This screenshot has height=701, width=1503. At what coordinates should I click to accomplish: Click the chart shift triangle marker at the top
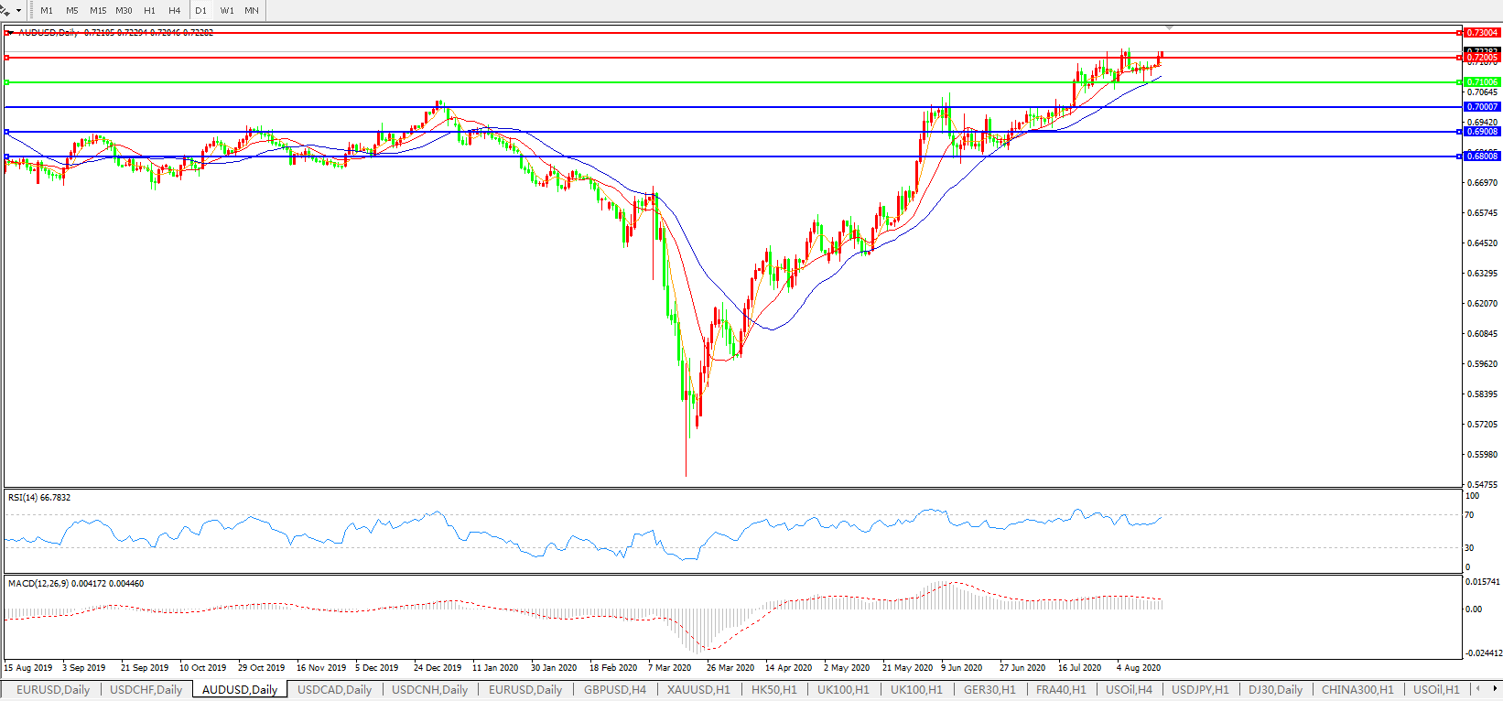pyautogui.click(x=1169, y=27)
